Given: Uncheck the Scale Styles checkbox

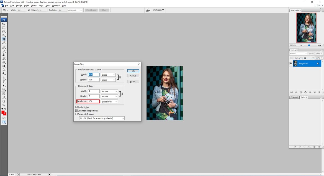Looking at the screenshot, I should (76, 107).
